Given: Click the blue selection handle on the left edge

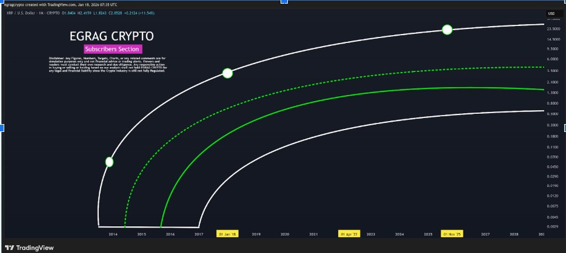Looking at the screenshot, I should pos(1,128).
